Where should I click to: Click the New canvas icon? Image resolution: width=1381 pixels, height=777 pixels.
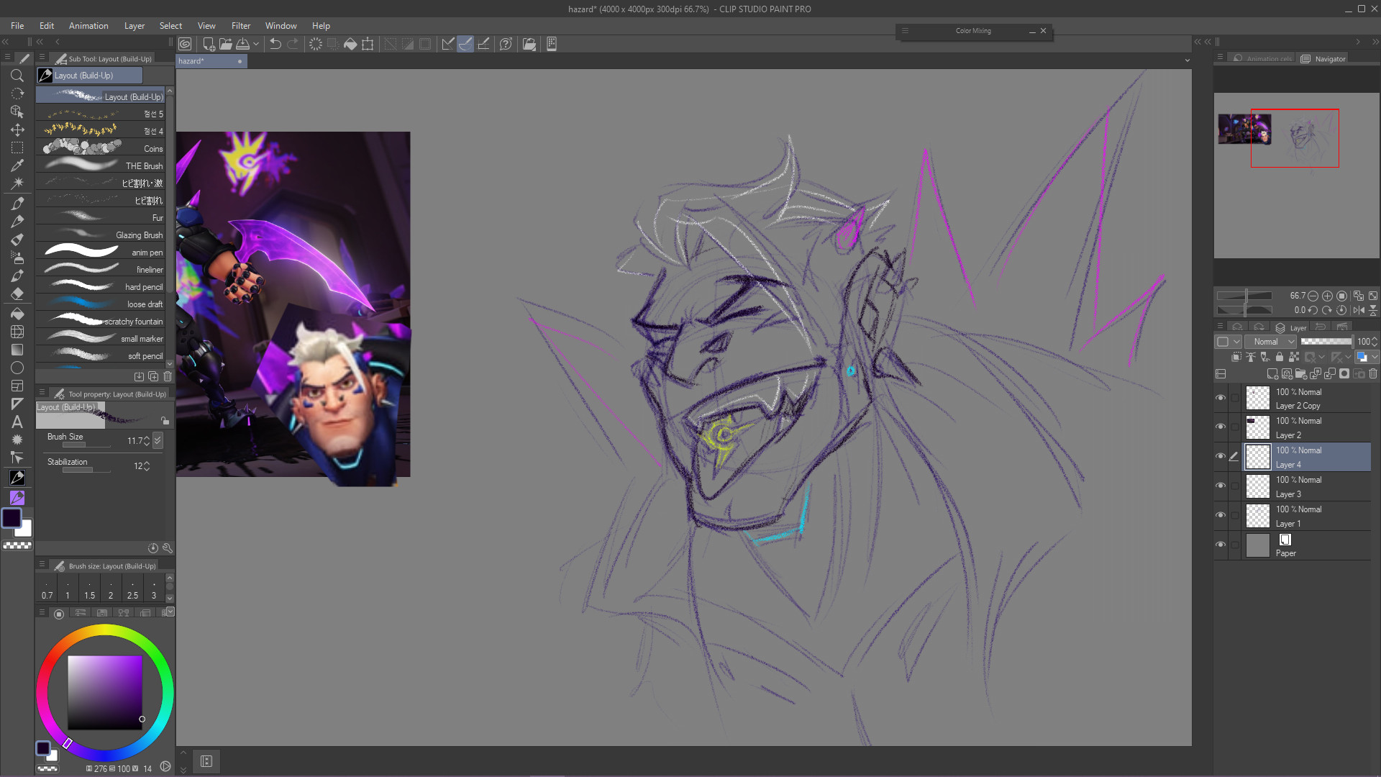pos(209,44)
